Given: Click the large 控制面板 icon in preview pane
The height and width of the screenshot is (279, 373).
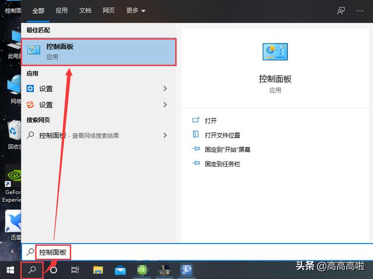Looking at the screenshot, I should pyautogui.click(x=275, y=52).
